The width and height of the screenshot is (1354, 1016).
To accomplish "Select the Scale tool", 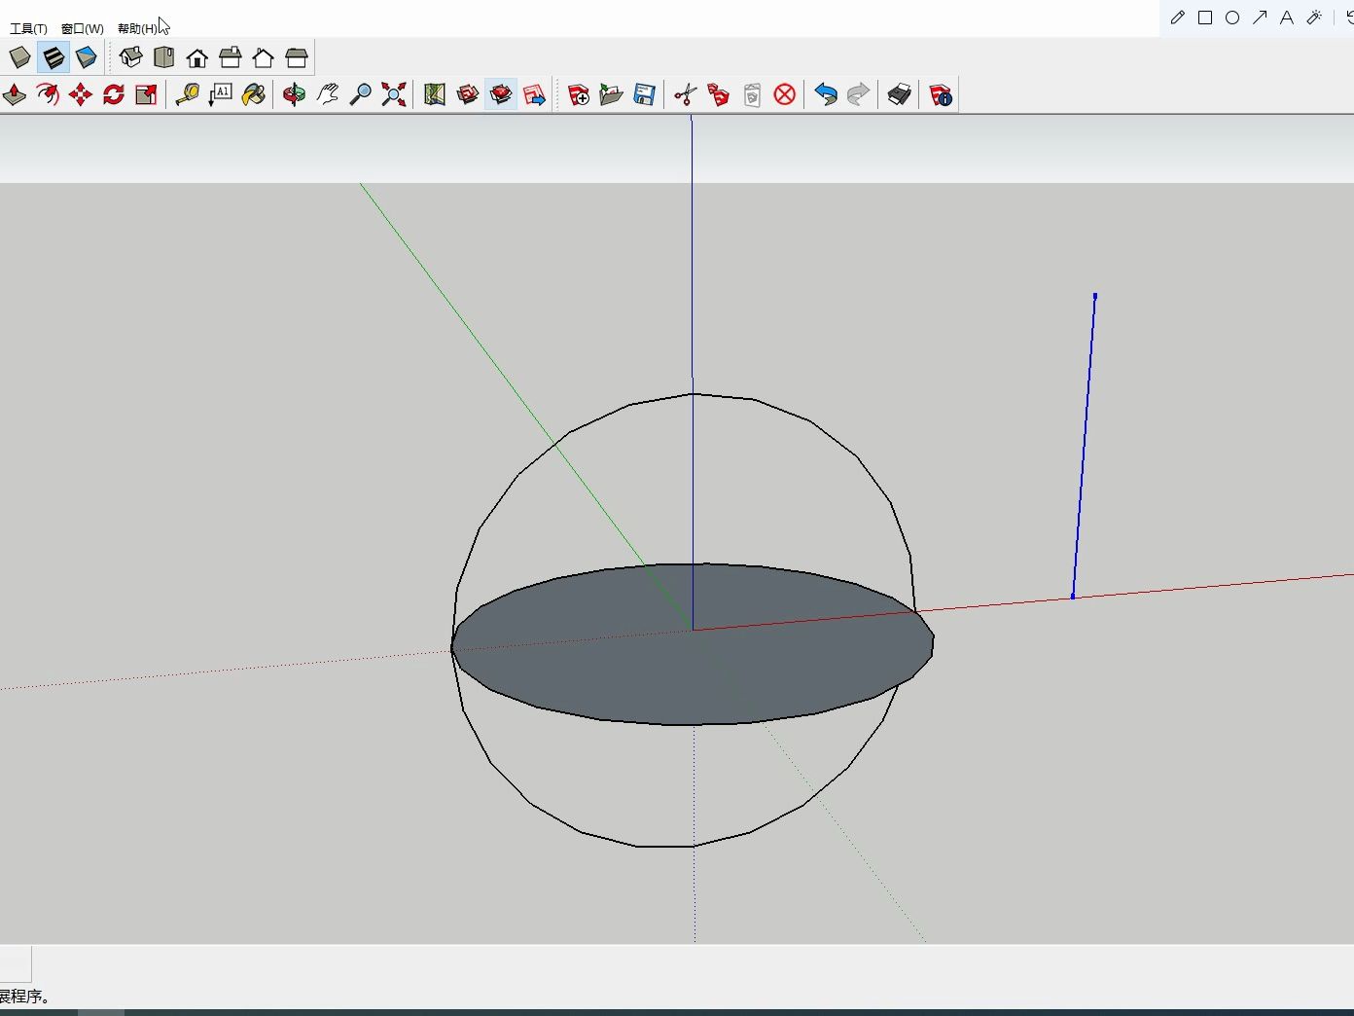I will click(x=147, y=94).
